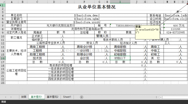Select the cell 光大银行沈阳北站支行
The width and height of the screenshot is (188, 104).
click(x=61, y=25)
